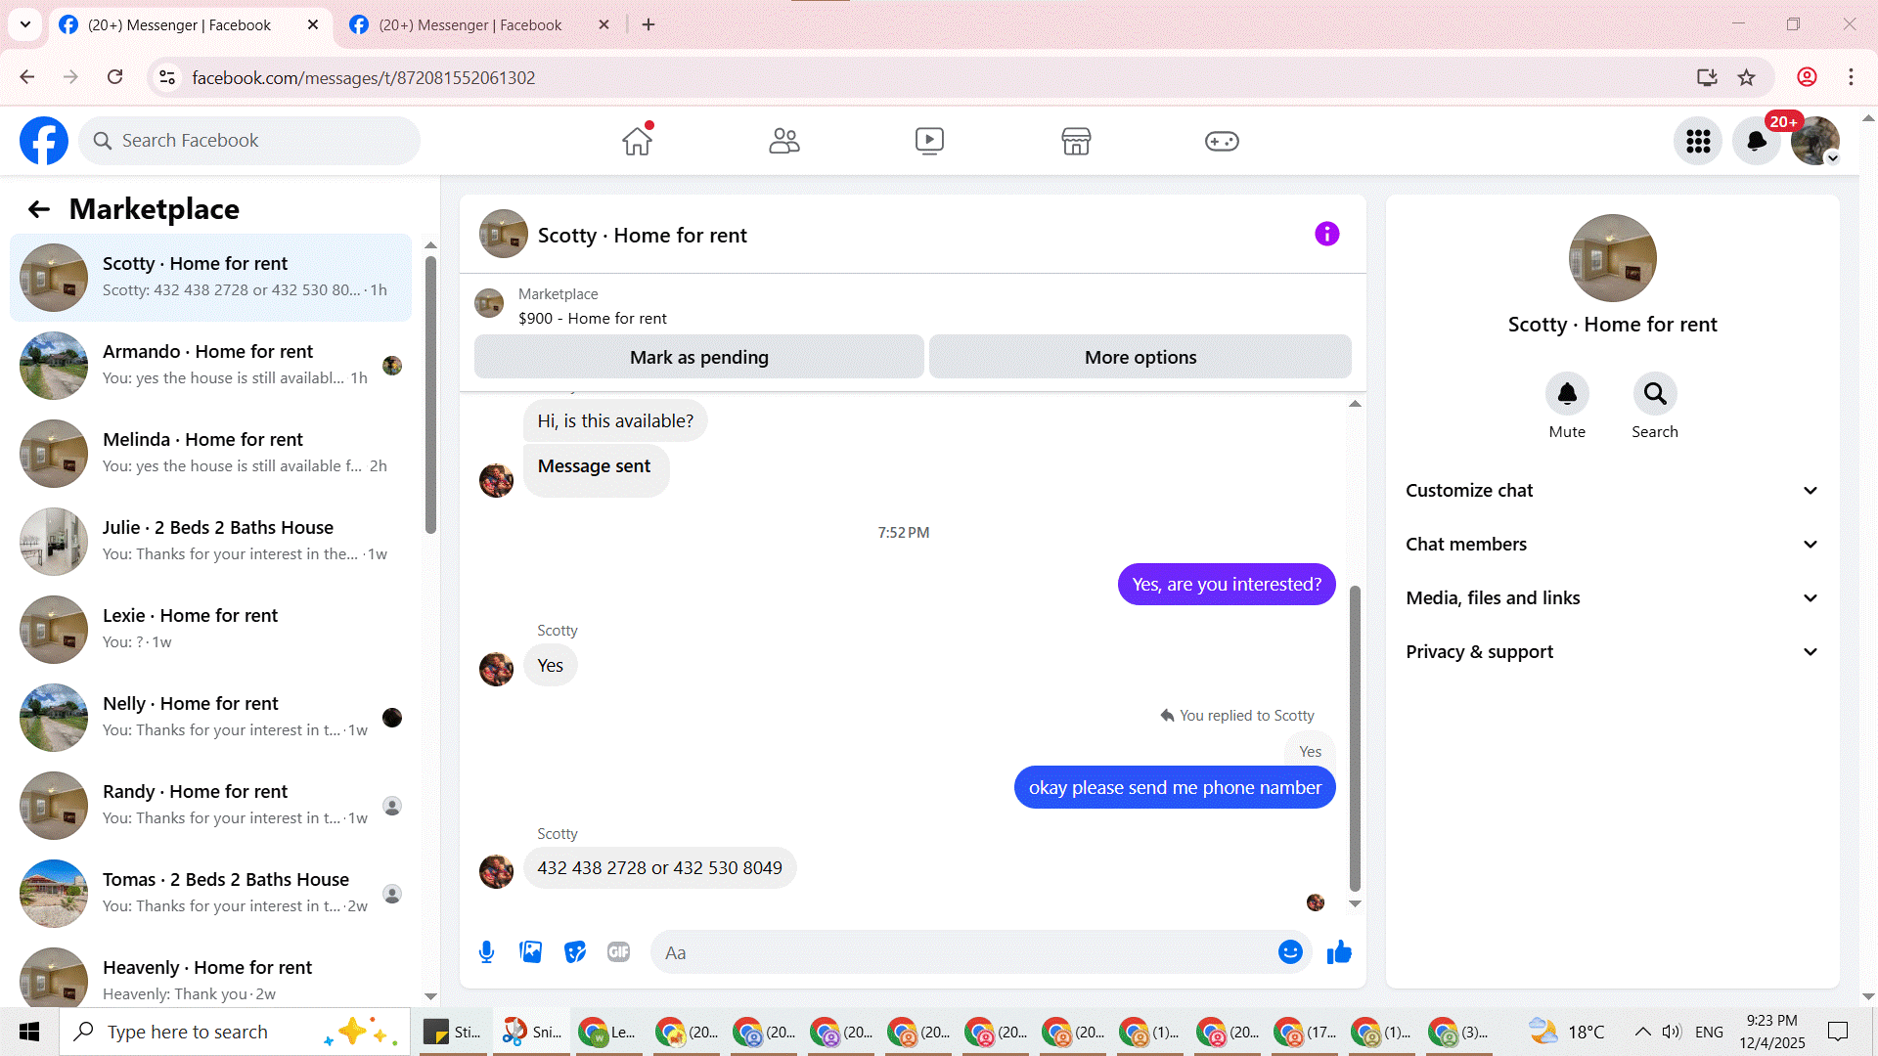This screenshot has width=1878, height=1056.
Task: Expand the Customize chat section
Action: tap(1612, 491)
